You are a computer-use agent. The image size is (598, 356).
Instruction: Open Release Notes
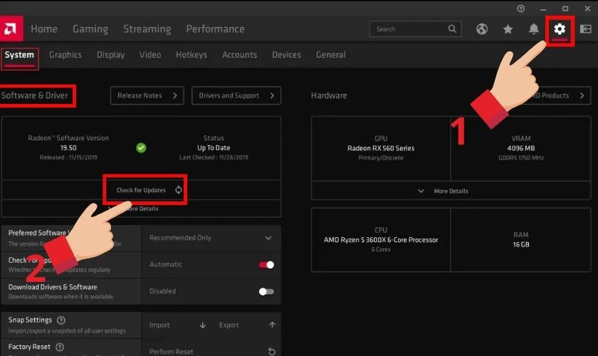(x=147, y=95)
